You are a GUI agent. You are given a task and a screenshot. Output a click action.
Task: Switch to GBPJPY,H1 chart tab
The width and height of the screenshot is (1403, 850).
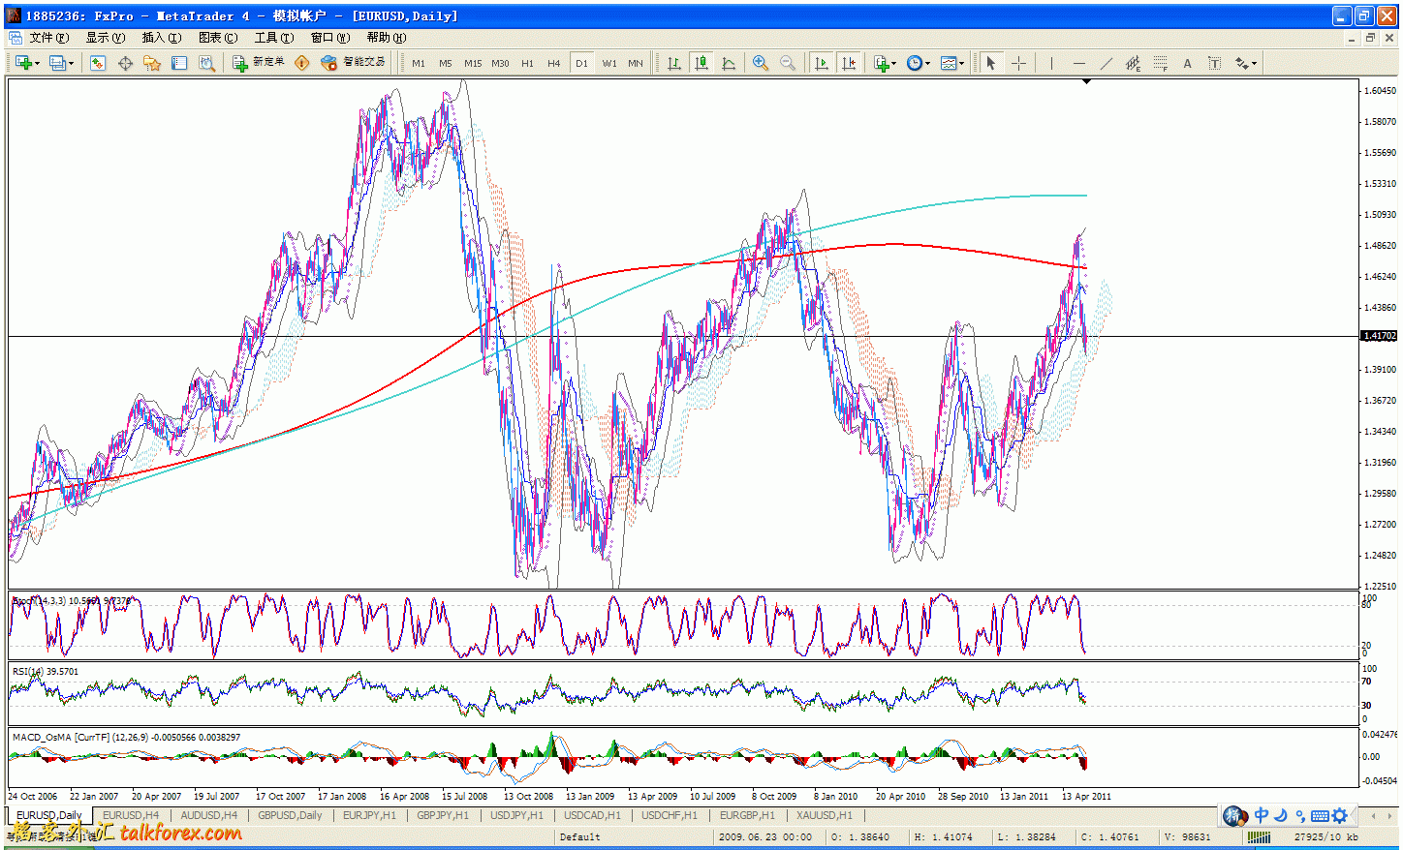(443, 815)
